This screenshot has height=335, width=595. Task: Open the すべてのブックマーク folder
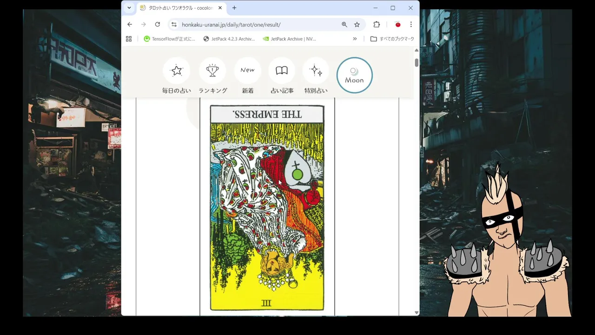(392, 39)
